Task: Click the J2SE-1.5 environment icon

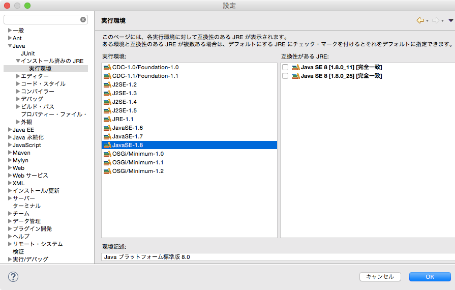Action: pyautogui.click(x=107, y=110)
